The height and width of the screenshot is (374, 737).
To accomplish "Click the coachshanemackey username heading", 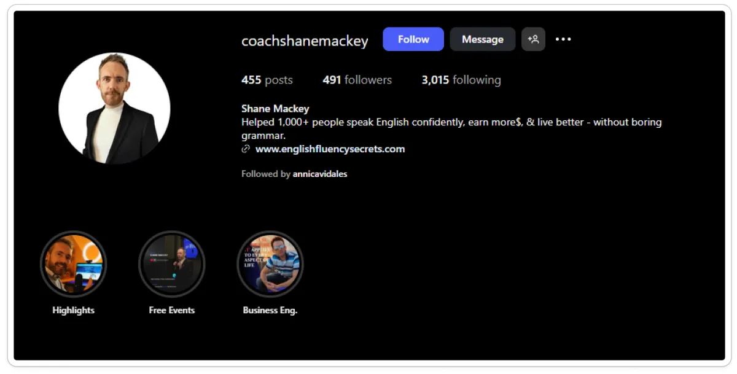I will pyautogui.click(x=305, y=41).
